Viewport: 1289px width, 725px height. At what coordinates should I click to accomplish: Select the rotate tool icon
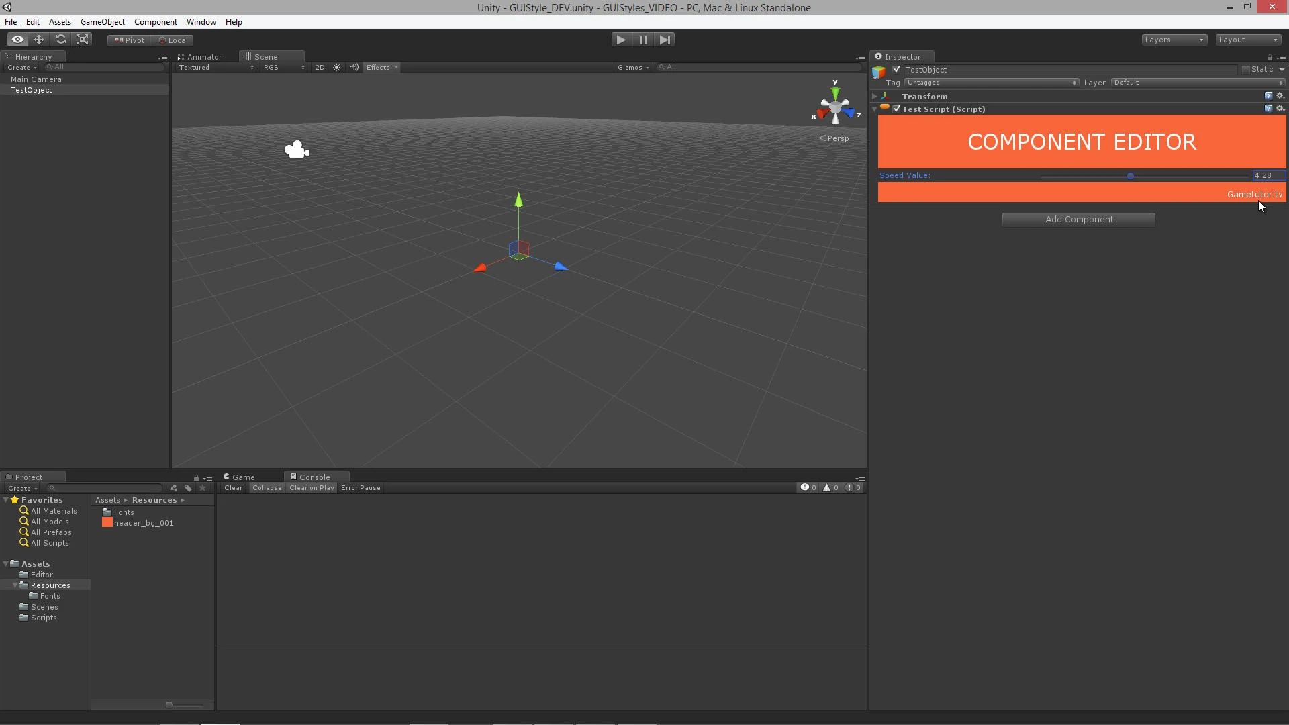tap(61, 40)
